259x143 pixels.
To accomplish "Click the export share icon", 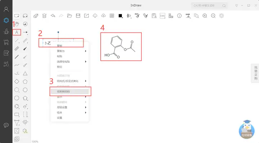I will (86, 16).
